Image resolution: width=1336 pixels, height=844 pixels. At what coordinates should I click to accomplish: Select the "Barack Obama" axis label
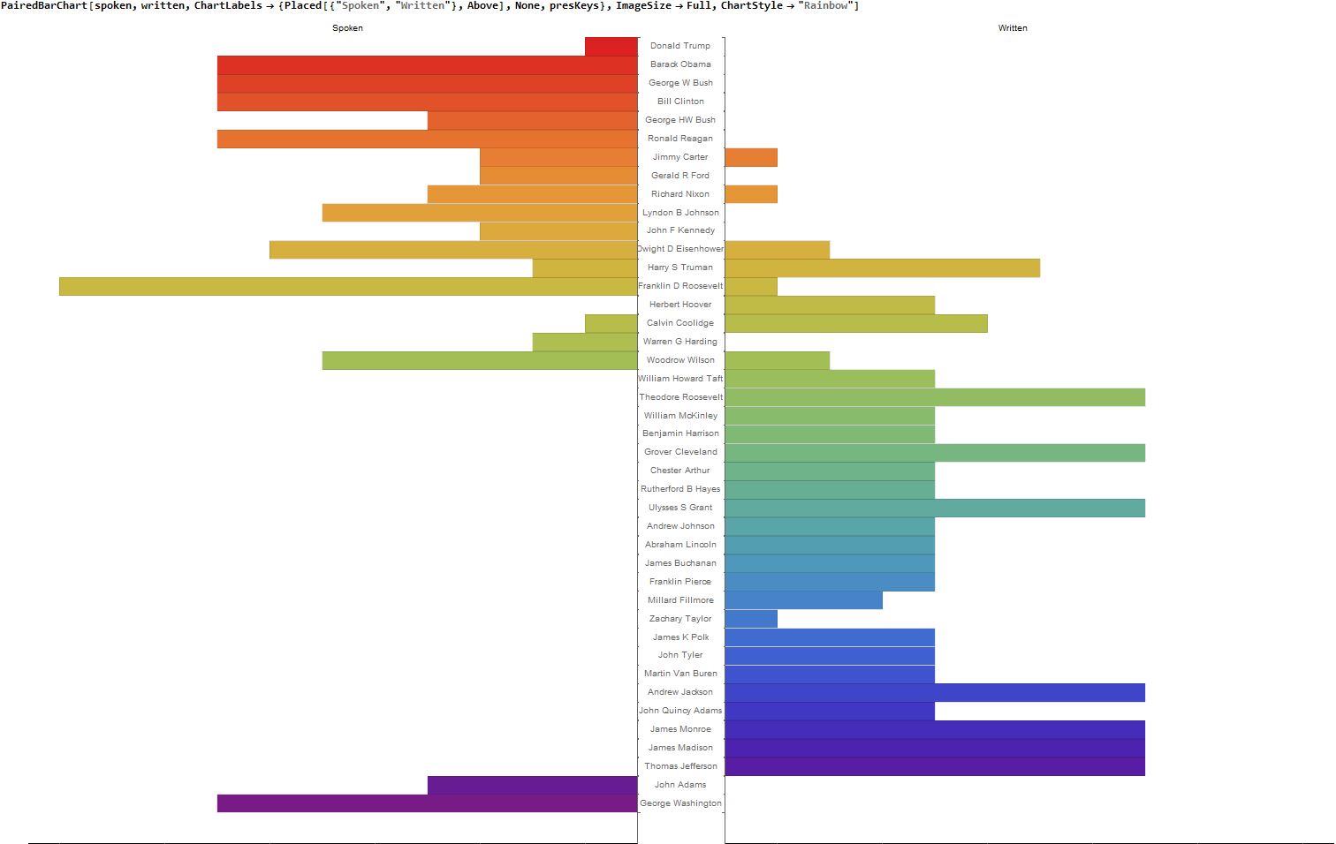click(680, 64)
